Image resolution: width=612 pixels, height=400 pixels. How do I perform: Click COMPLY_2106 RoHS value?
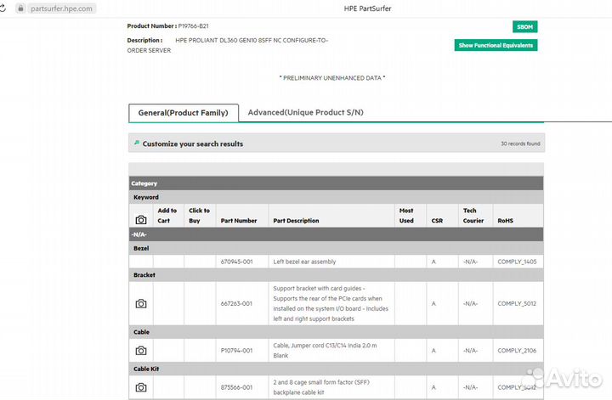(517, 351)
